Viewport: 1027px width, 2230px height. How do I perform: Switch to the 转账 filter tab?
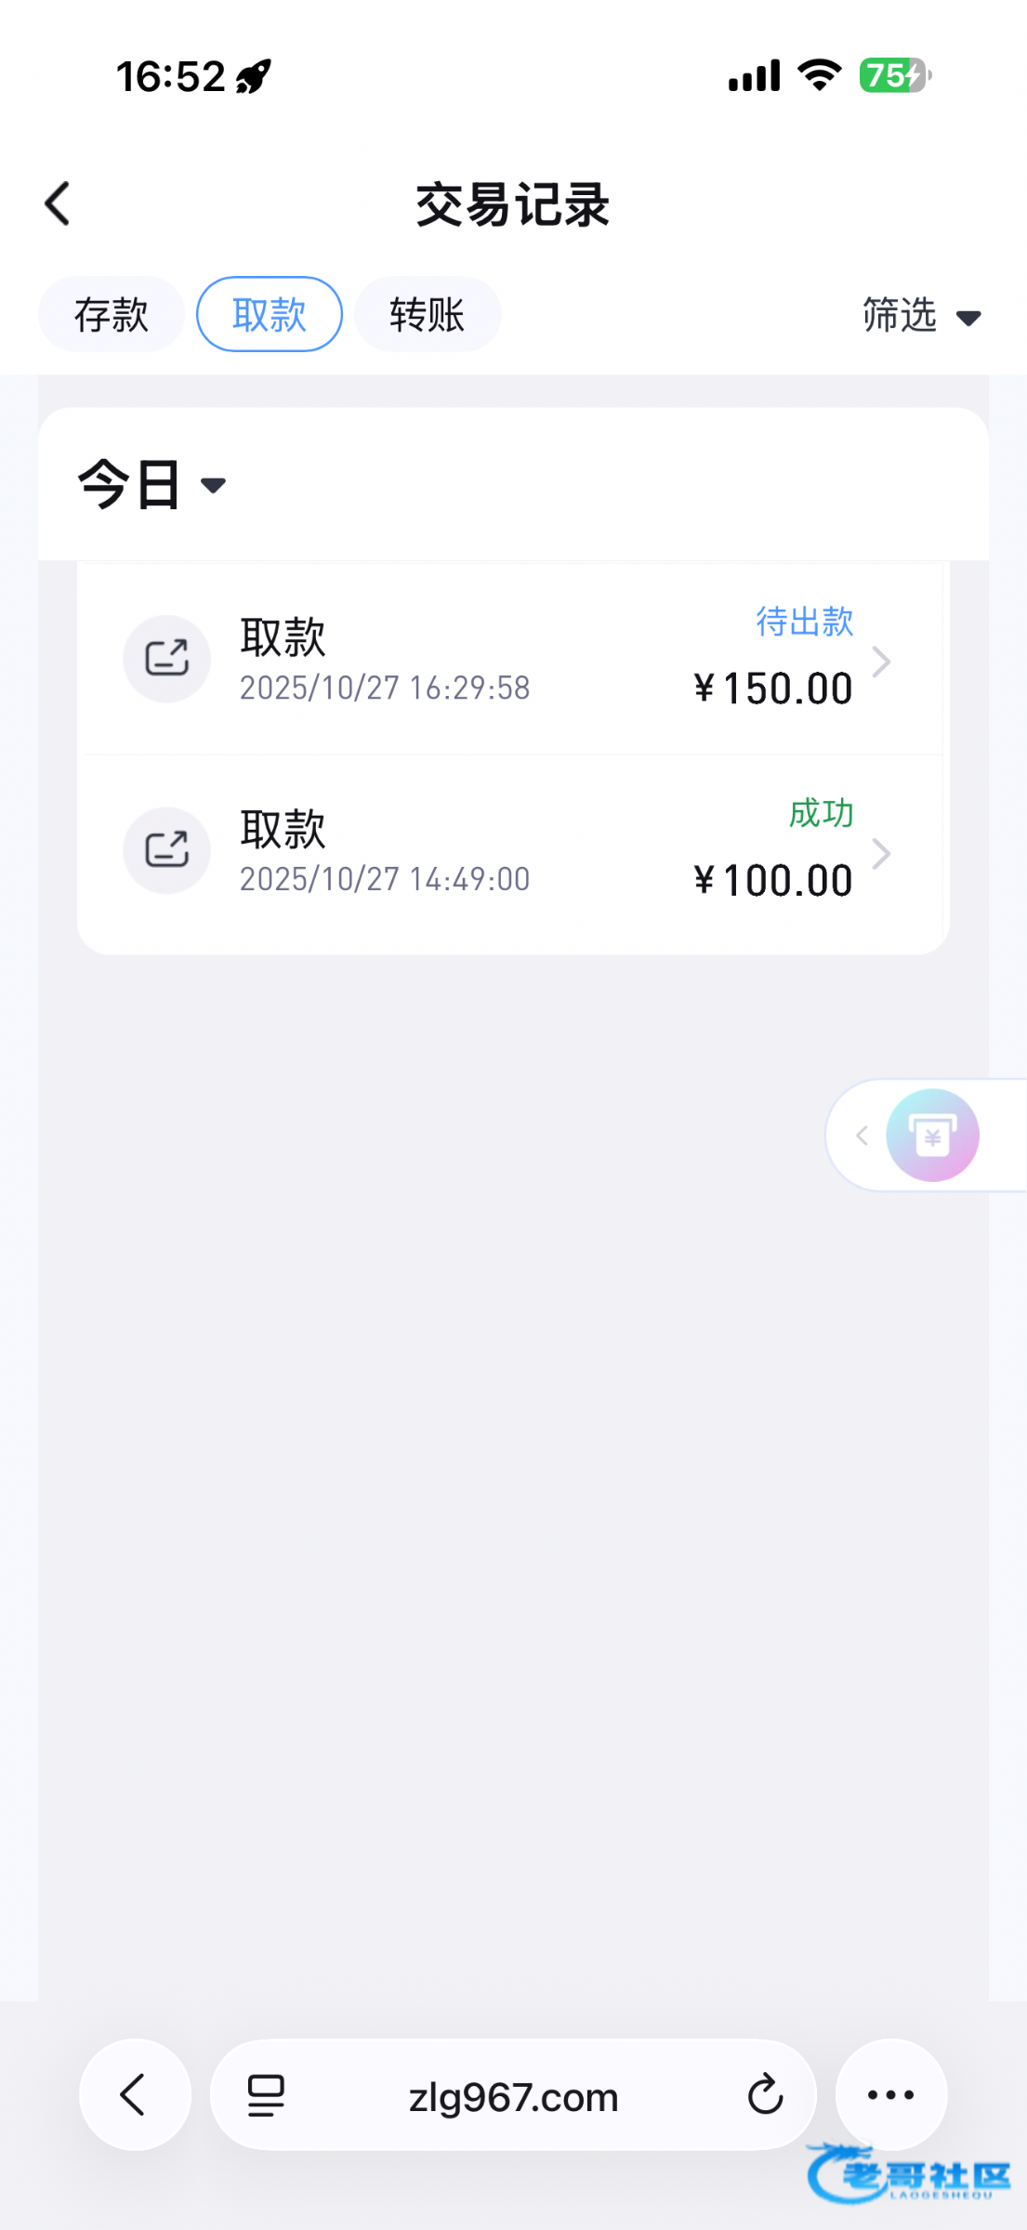coord(428,315)
